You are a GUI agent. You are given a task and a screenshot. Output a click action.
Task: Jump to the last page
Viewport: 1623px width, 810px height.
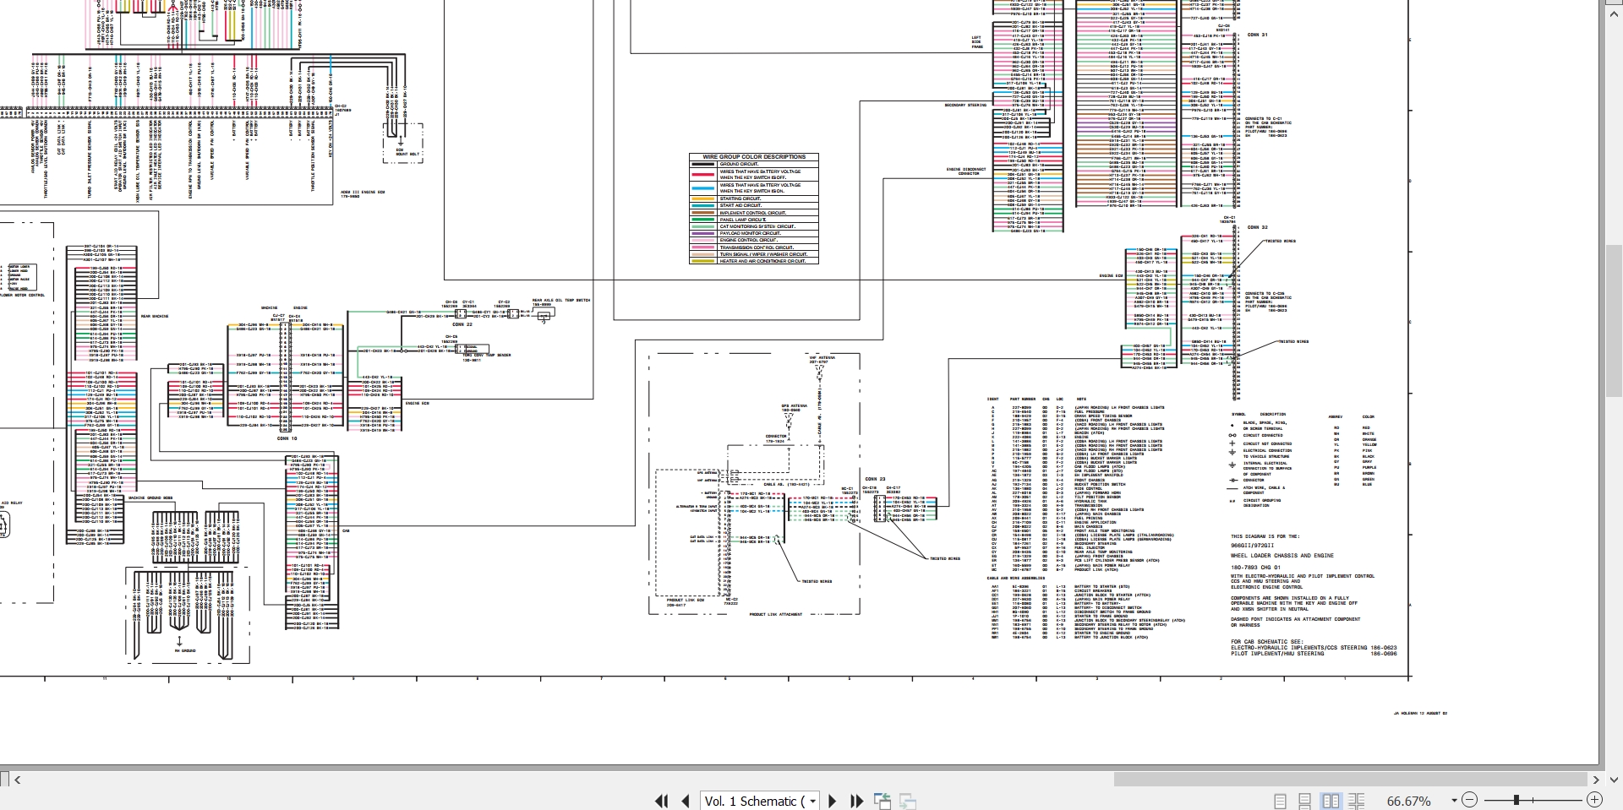pos(856,801)
